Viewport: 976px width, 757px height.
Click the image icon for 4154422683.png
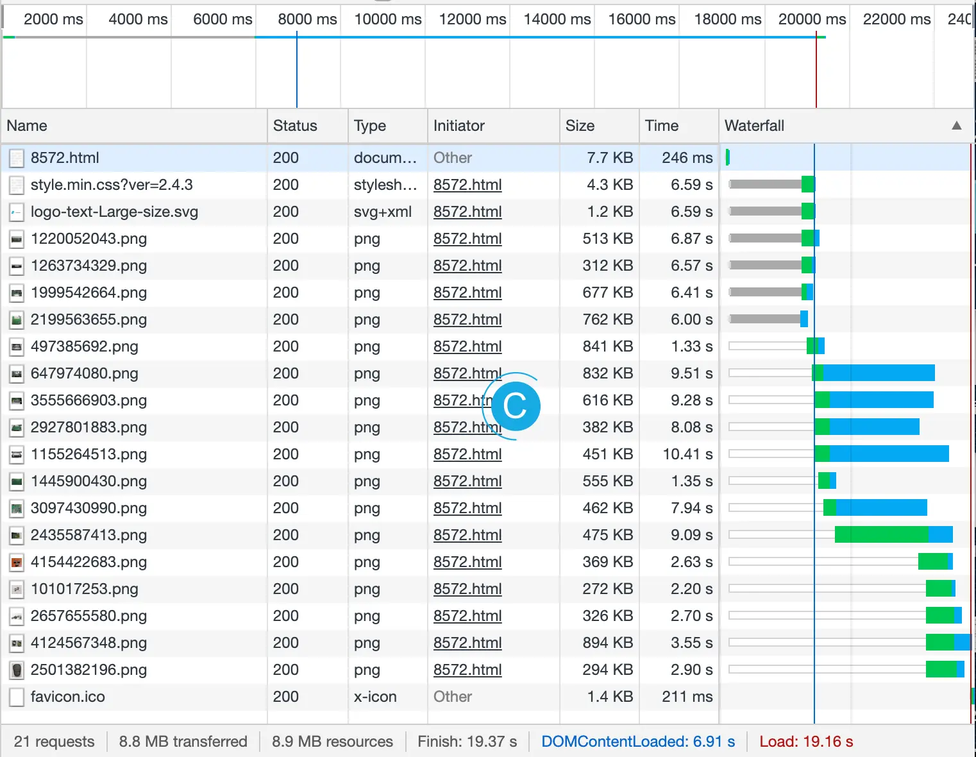coord(17,562)
